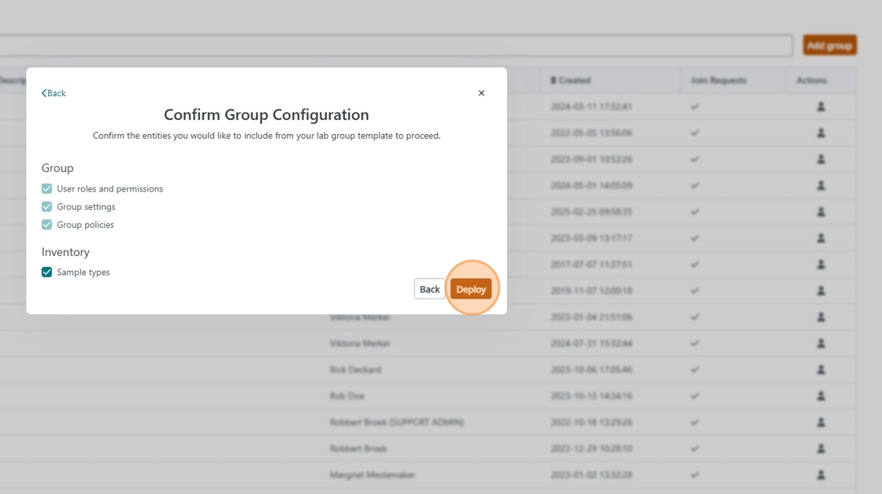The height and width of the screenshot is (494, 882).
Task: Focus the search field above the table
Action: [394, 46]
